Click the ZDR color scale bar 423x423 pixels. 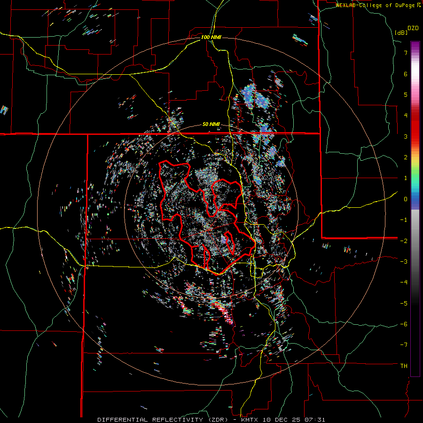(415, 209)
